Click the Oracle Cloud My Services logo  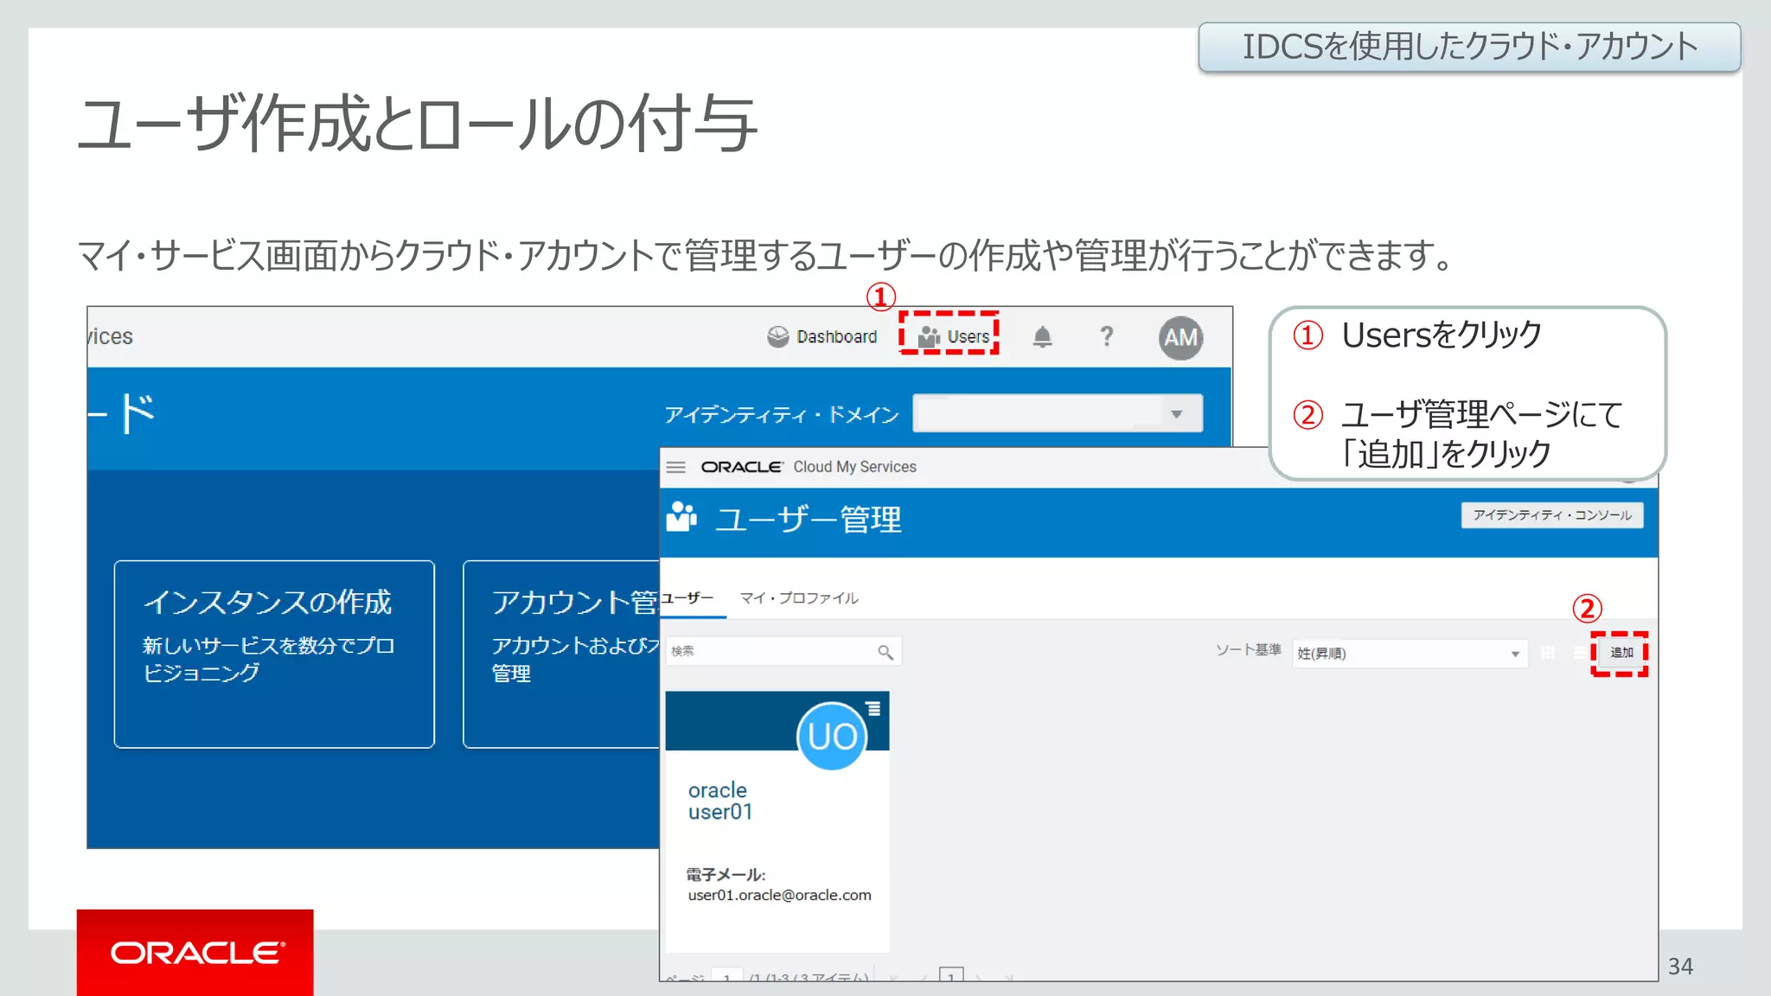(808, 467)
